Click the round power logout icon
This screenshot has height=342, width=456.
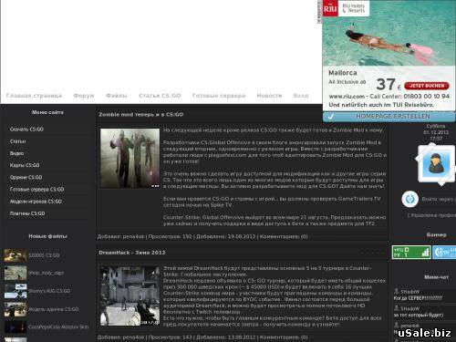click(409, 199)
